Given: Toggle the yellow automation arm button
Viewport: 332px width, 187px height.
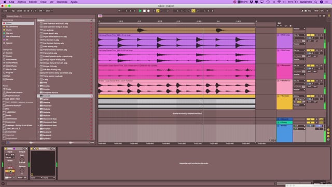Looking at the screenshot, I should click(158, 11).
